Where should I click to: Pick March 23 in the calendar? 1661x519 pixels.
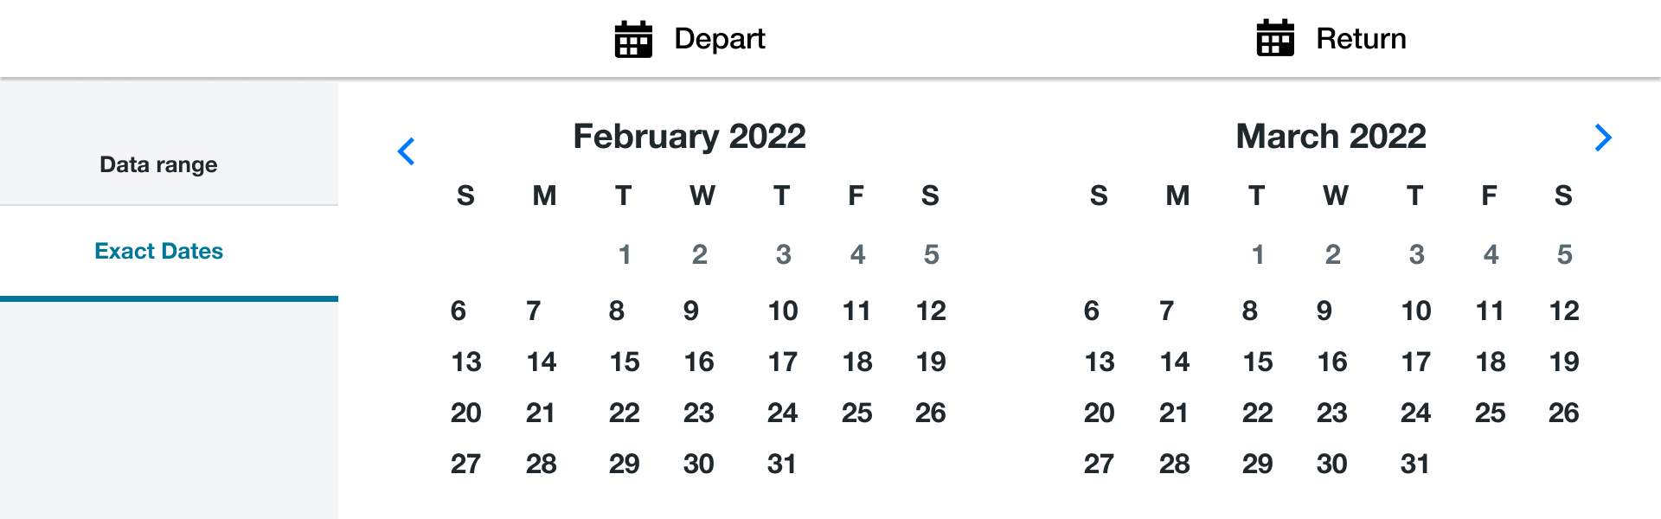pos(1332,413)
